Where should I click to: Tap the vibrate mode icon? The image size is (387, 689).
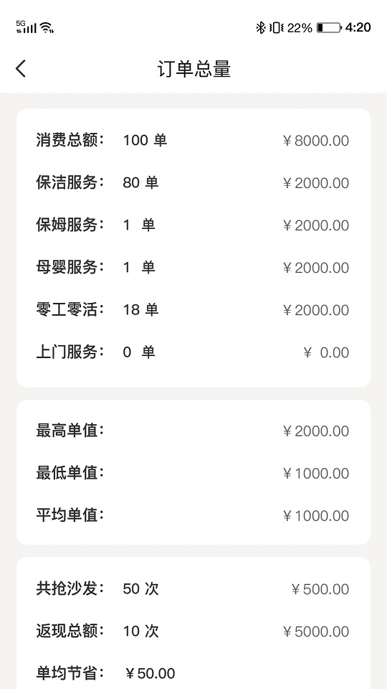(x=277, y=28)
